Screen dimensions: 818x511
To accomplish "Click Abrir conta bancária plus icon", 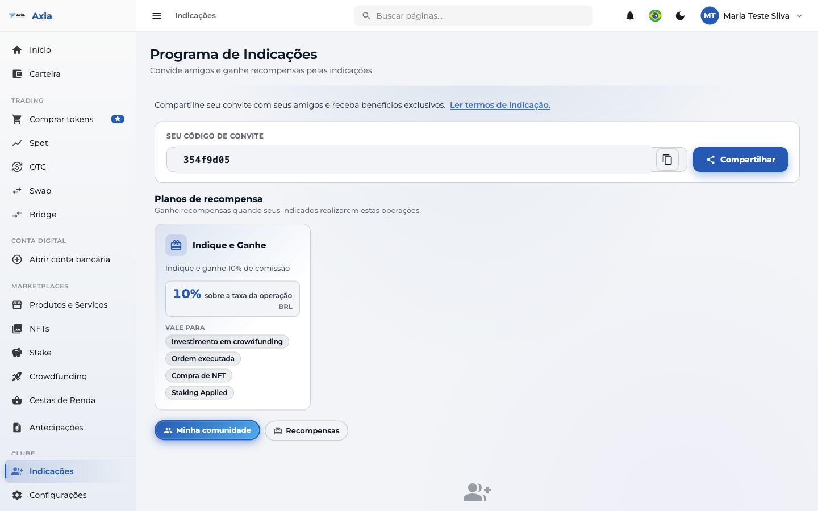I will pyautogui.click(x=17, y=259).
